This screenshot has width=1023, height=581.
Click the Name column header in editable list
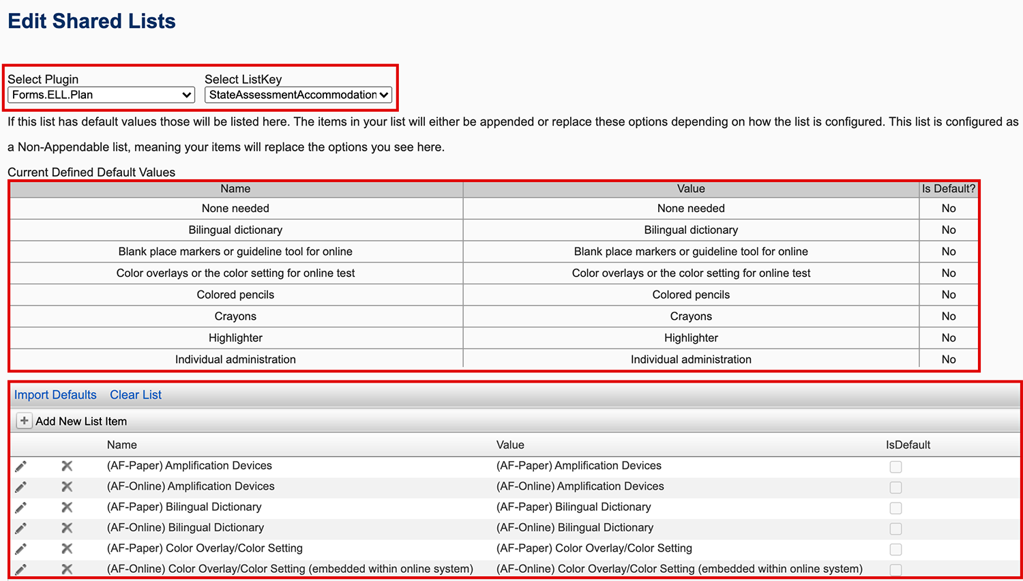pyautogui.click(x=122, y=445)
